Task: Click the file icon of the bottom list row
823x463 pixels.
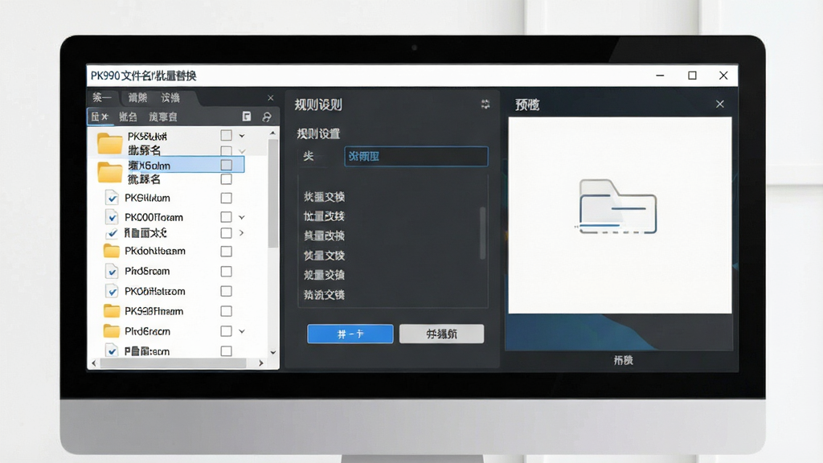Action: coord(111,350)
